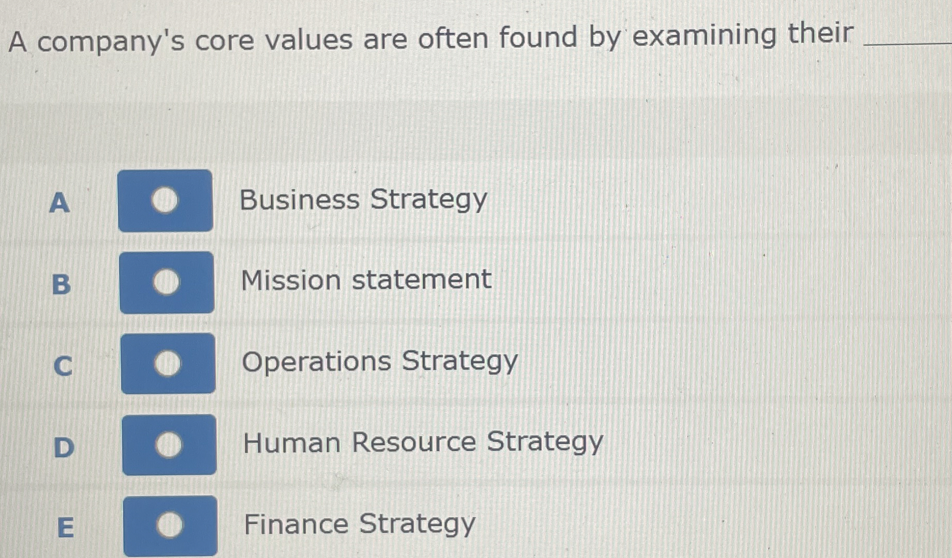Click the Human Resource Strategy answer text
This screenshot has height=558, width=952.
[422, 443]
